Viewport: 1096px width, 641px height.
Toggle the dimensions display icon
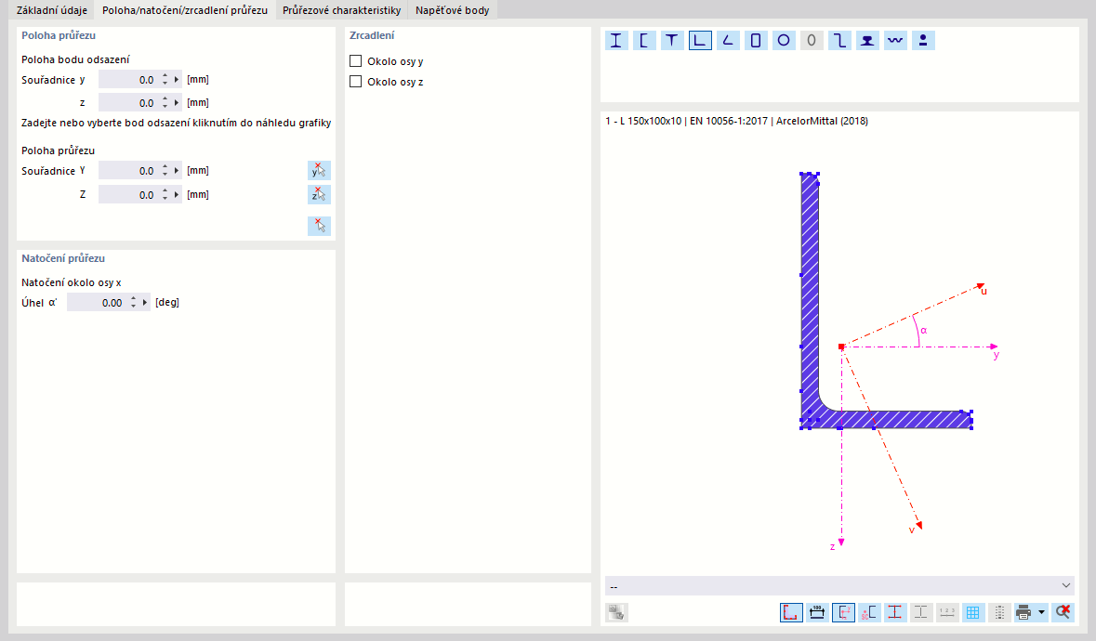(x=817, y=612)
